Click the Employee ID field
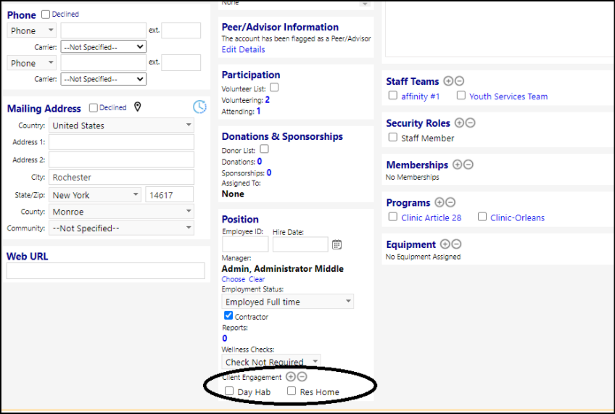Image resolution: width=615 pixels, height=414 pixels. pyautogui.click(x=245, y=244)
